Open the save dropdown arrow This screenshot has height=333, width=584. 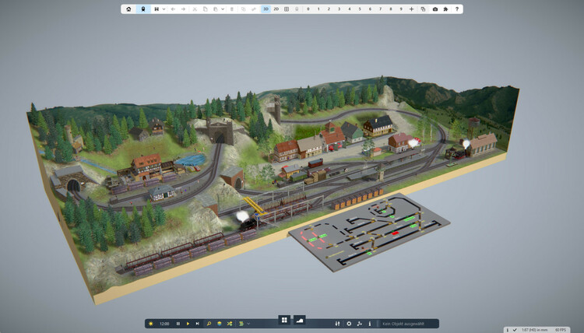pyautogui.click(x=164, y=9)
